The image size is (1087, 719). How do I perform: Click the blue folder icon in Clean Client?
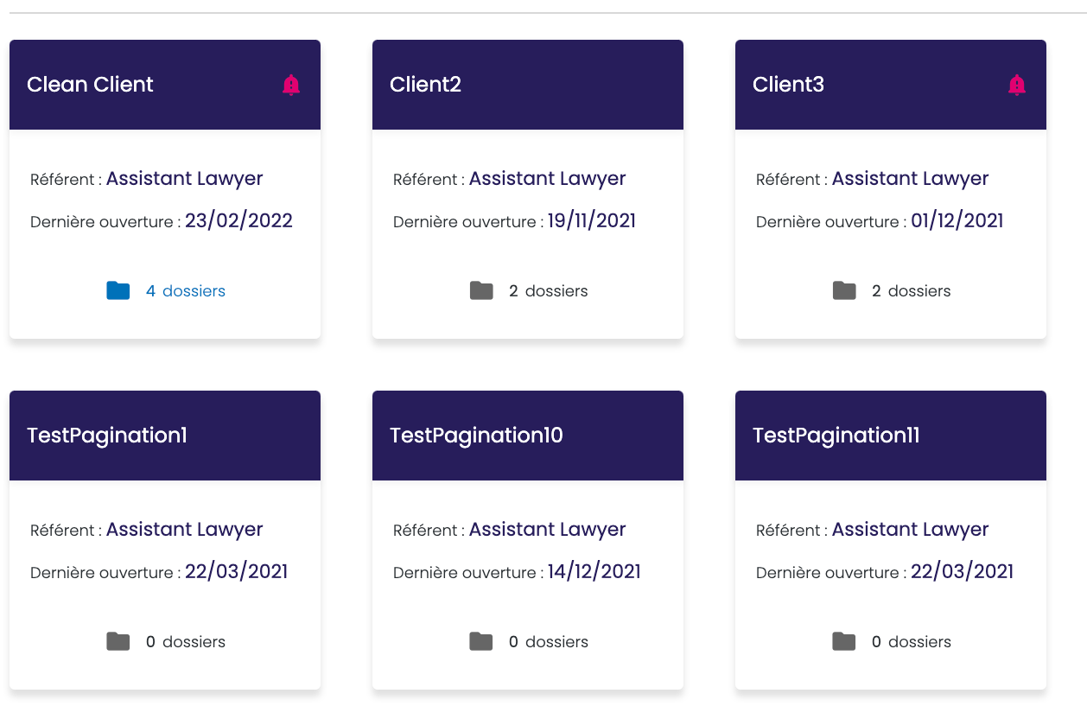118,291
